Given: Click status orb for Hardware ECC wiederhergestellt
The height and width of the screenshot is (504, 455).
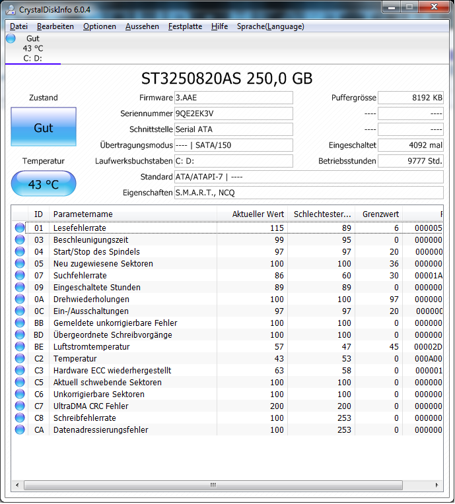Looking at the screenshot, I should coord(20,370).
